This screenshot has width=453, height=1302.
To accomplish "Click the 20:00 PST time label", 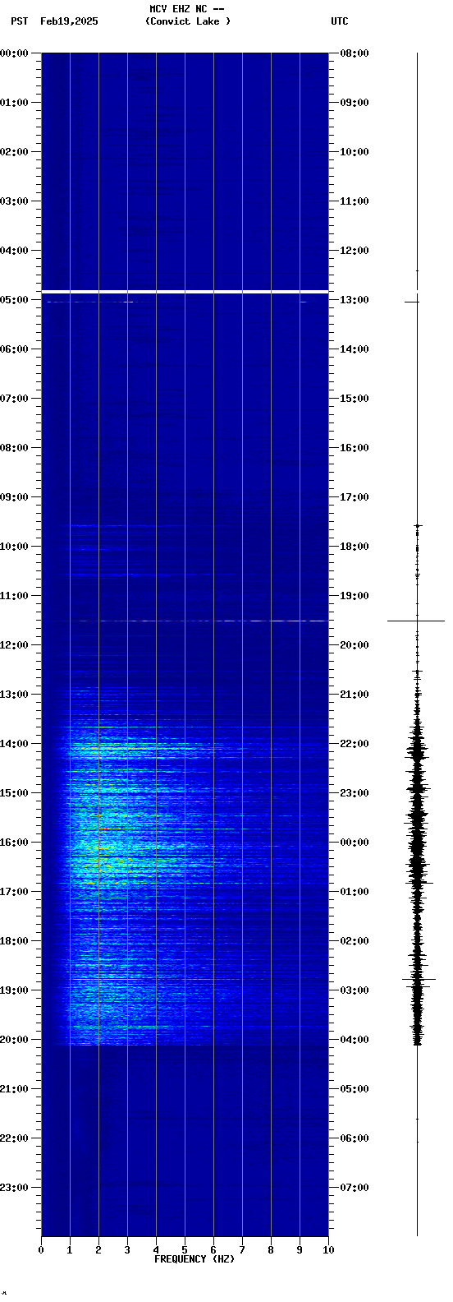I will point(14,1040).
